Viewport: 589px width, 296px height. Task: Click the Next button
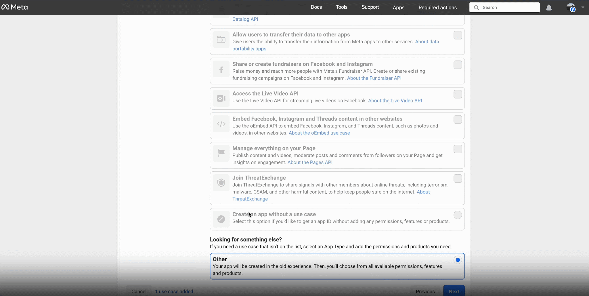point(454,291)
